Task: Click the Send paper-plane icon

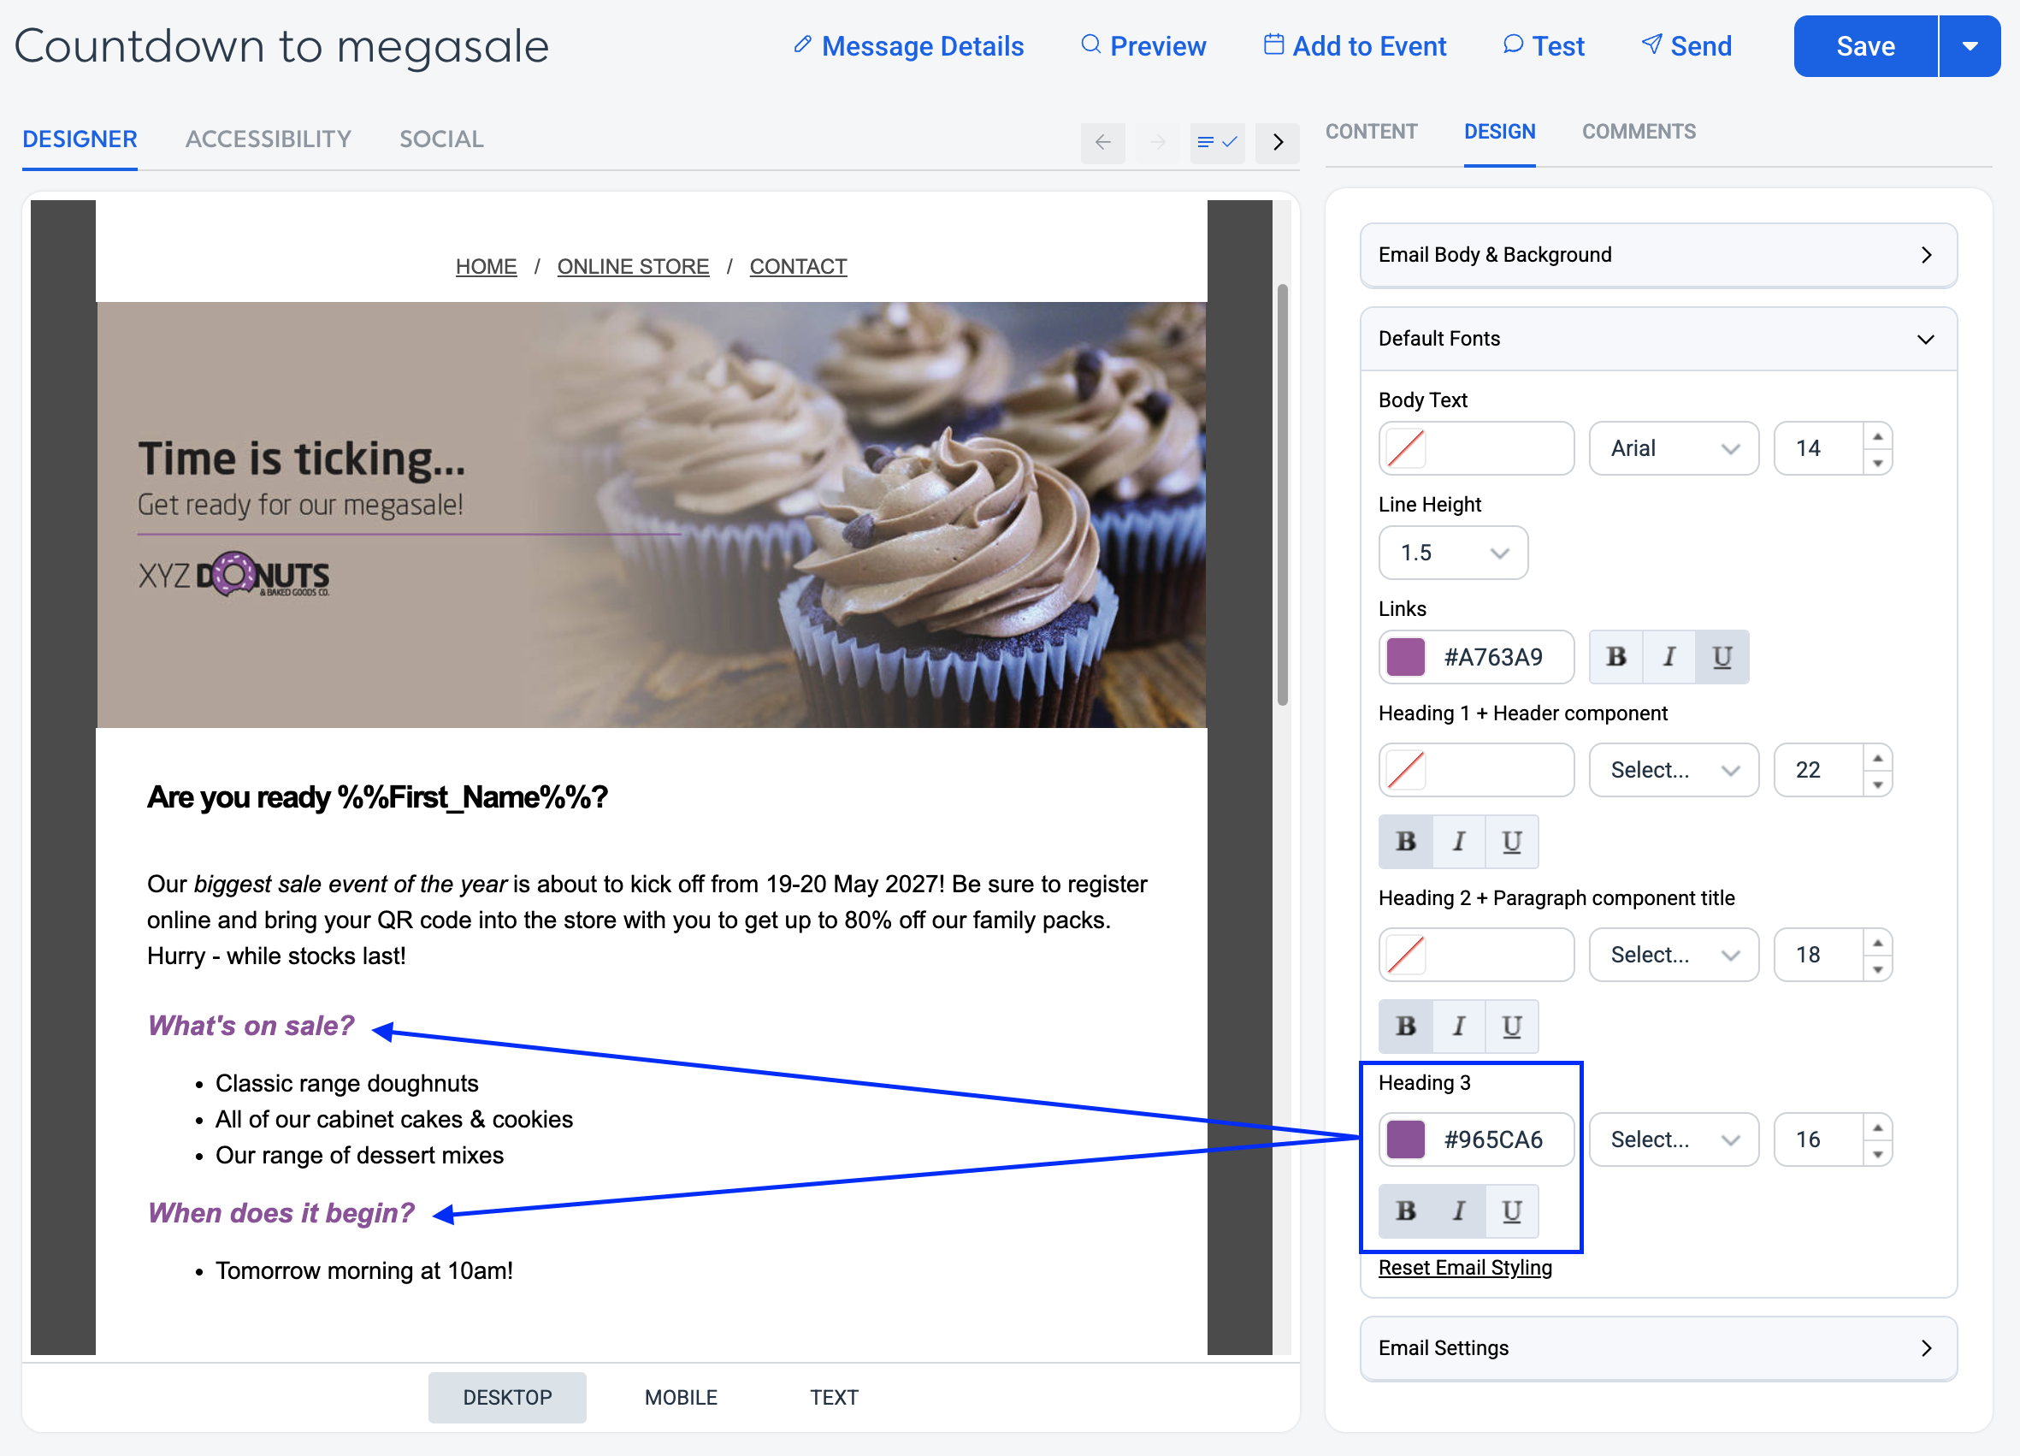Action: tap(1651, 44)
